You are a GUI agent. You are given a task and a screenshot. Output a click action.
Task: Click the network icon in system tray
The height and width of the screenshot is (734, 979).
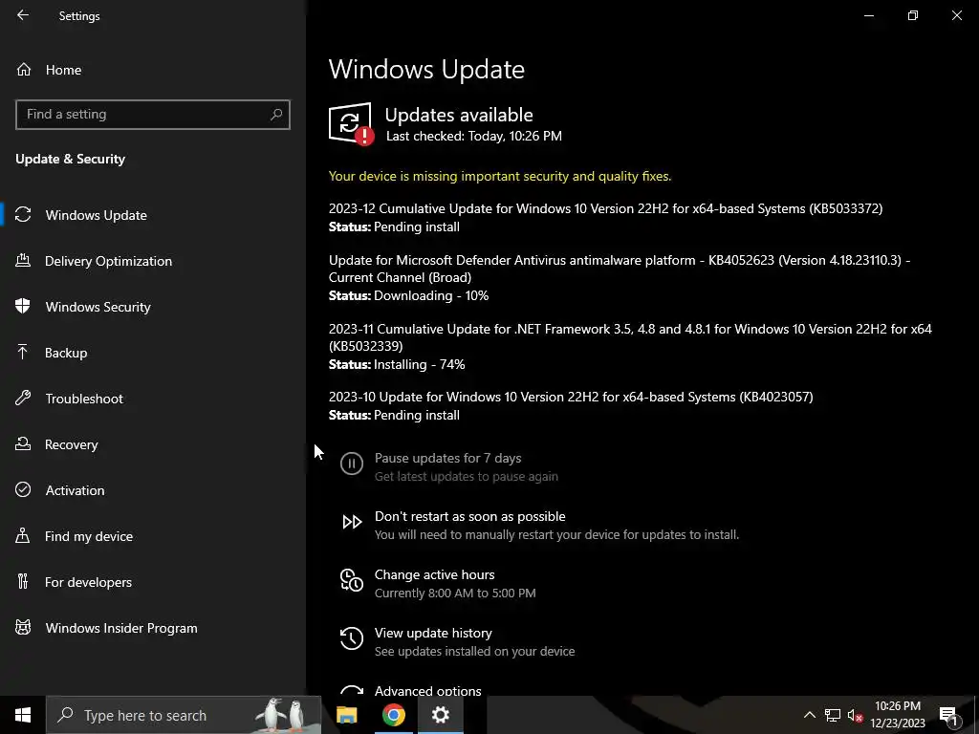click(833, 715)
